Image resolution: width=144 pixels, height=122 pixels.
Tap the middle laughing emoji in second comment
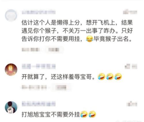(110, 77)
